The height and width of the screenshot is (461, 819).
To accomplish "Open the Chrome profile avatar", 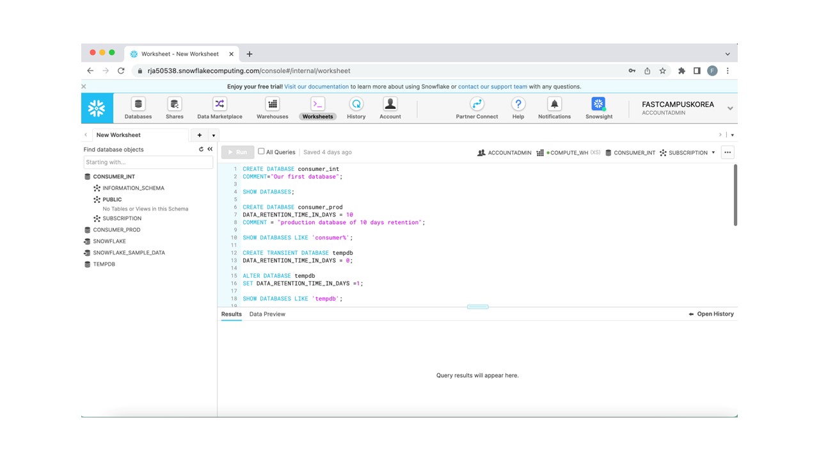I will [x=712, y=71].
